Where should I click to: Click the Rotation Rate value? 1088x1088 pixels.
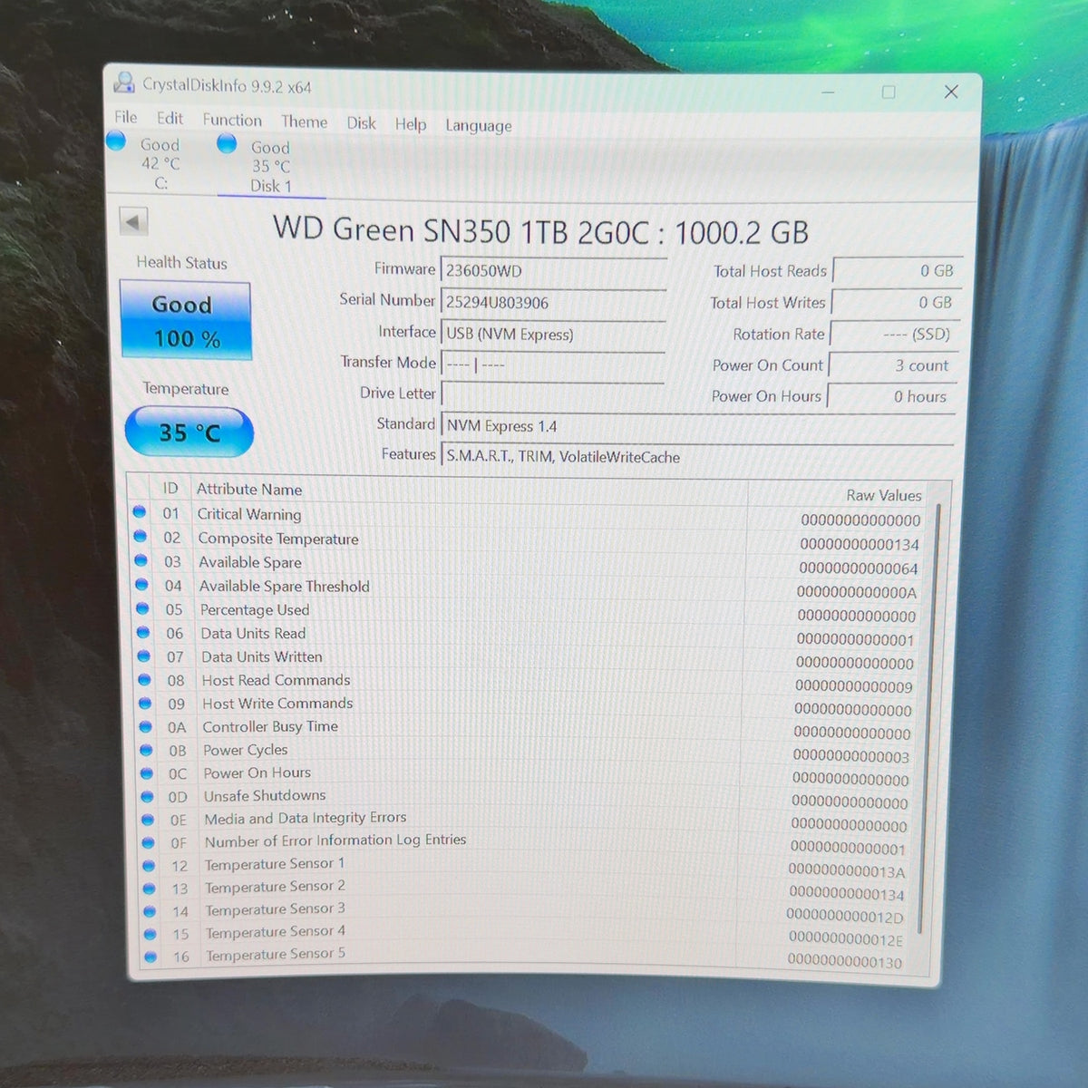click(x=893, y=334)
